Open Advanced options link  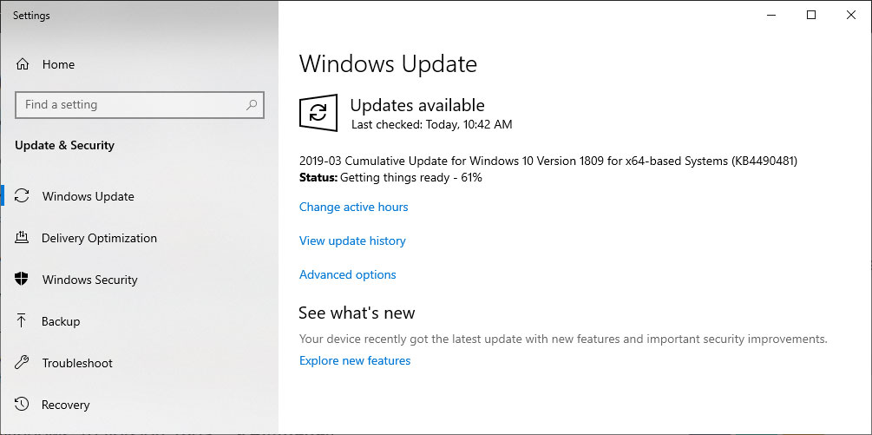click(348, 274)
